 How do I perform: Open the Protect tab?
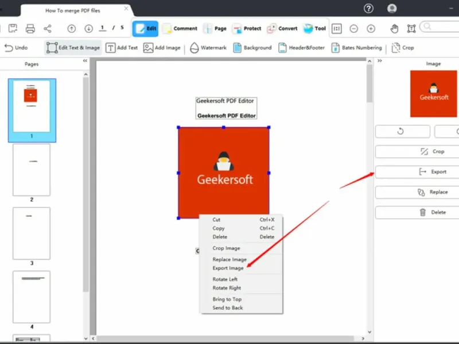(247, 28)
